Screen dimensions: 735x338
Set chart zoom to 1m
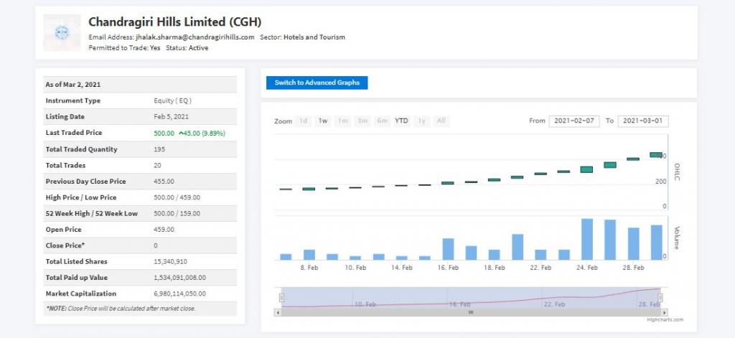pos(342,121)
